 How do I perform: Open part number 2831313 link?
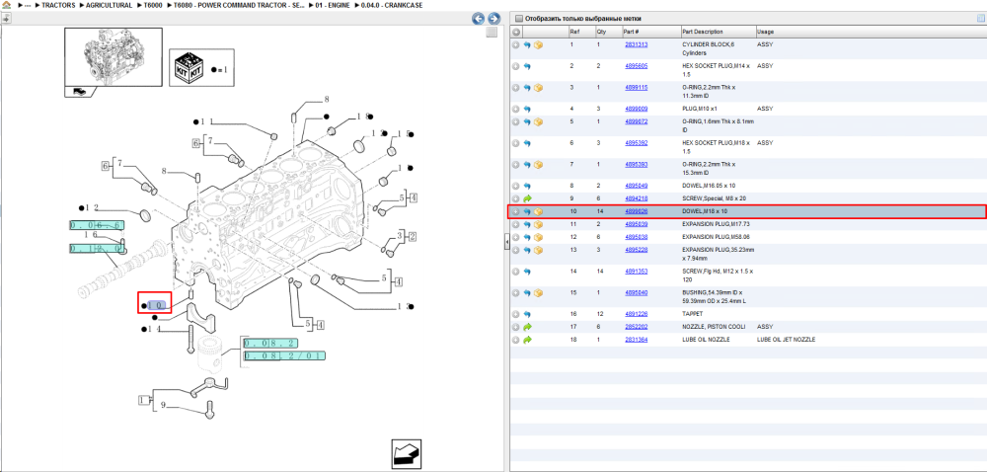(x=636, y=44)
